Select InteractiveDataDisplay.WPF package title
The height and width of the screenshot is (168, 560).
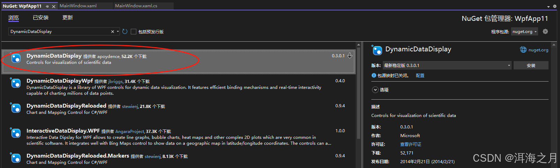tap(63, 131)
